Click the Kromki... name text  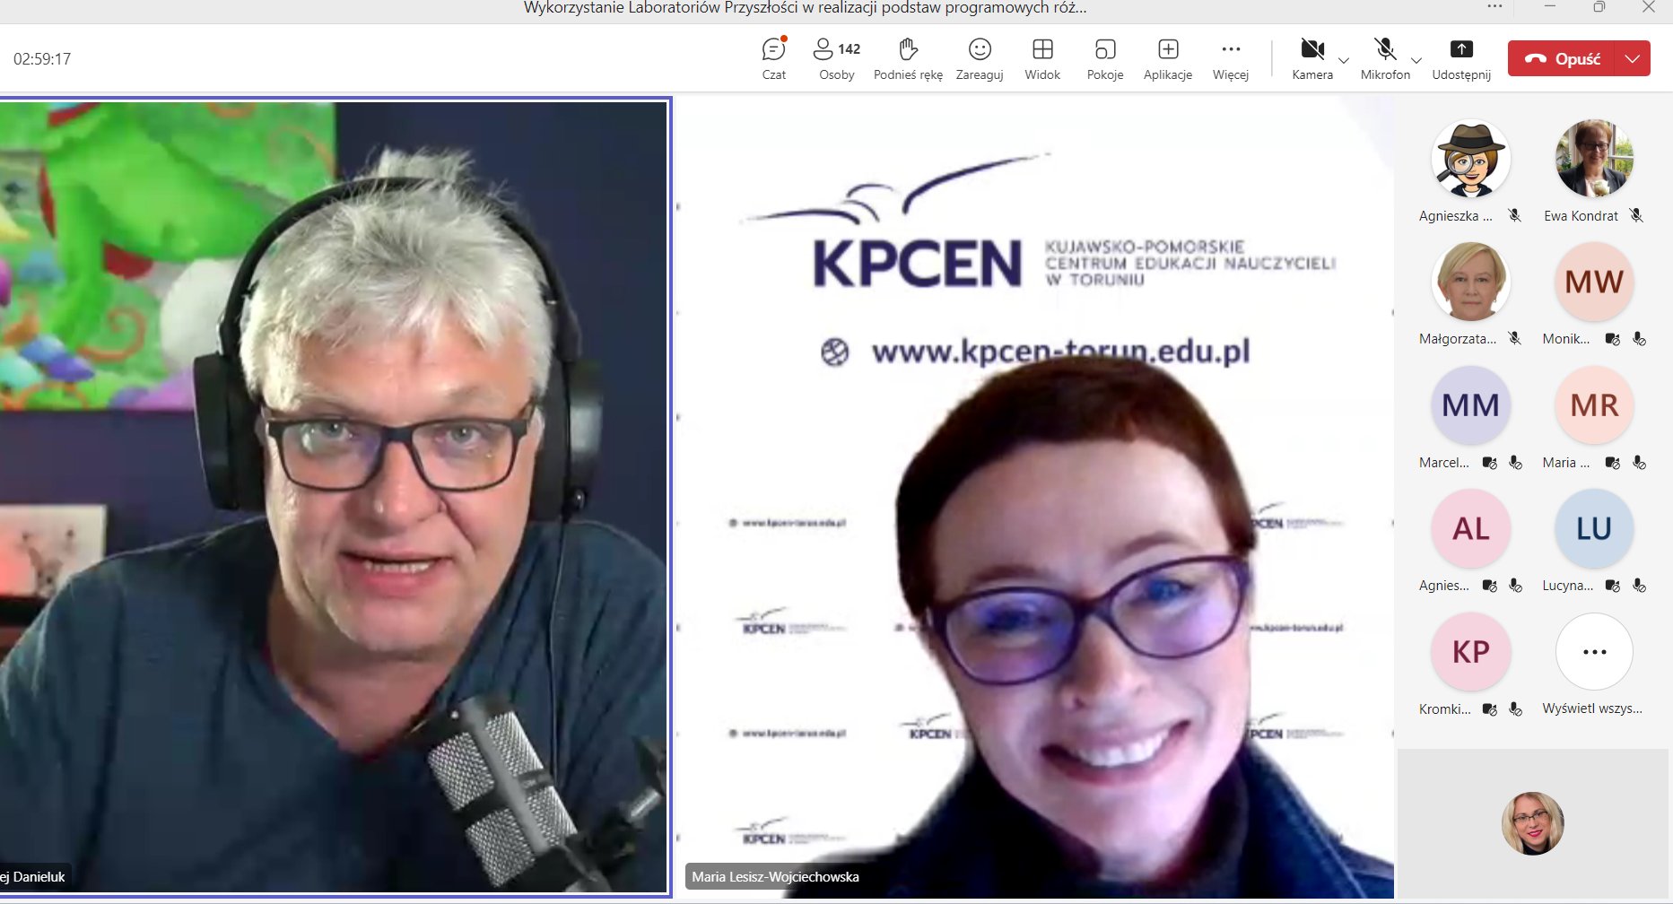click(x=1445, y=709)
